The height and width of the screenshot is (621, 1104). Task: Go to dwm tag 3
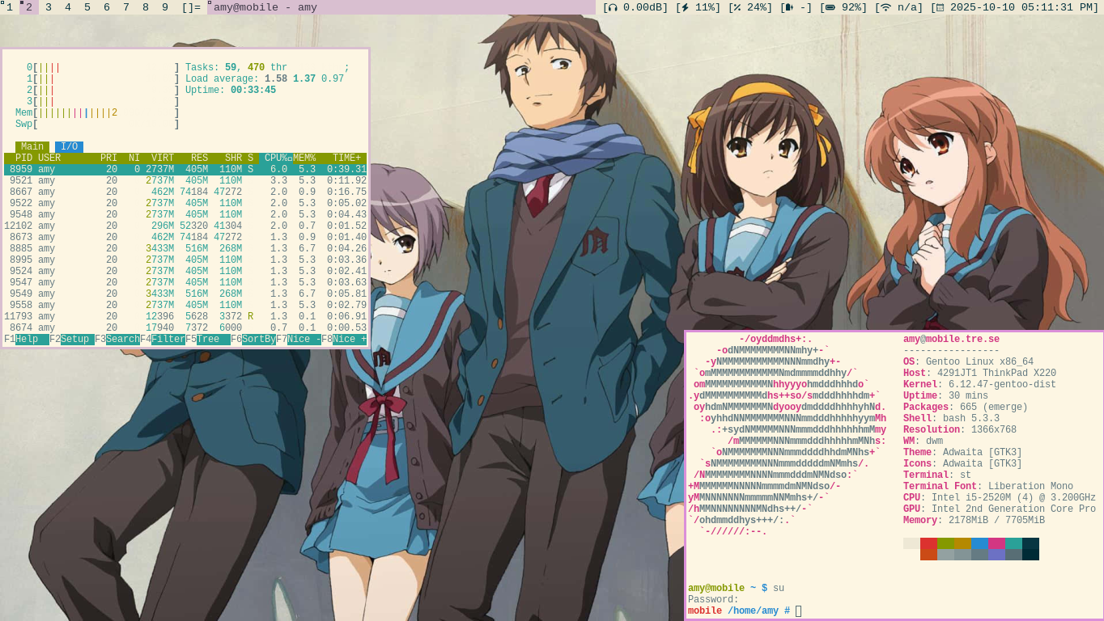click(49, 7)
